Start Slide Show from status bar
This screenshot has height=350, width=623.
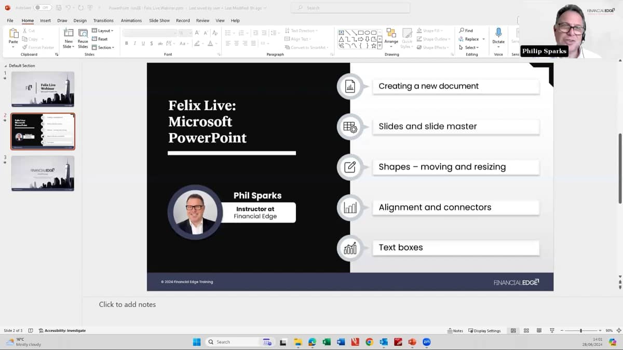coord(552,331)
